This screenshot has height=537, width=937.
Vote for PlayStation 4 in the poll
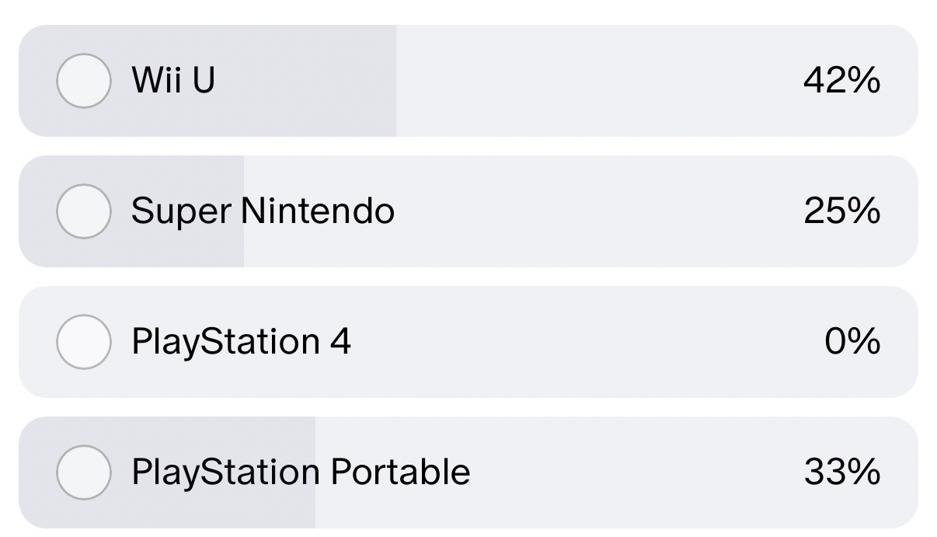pos(84,342)
